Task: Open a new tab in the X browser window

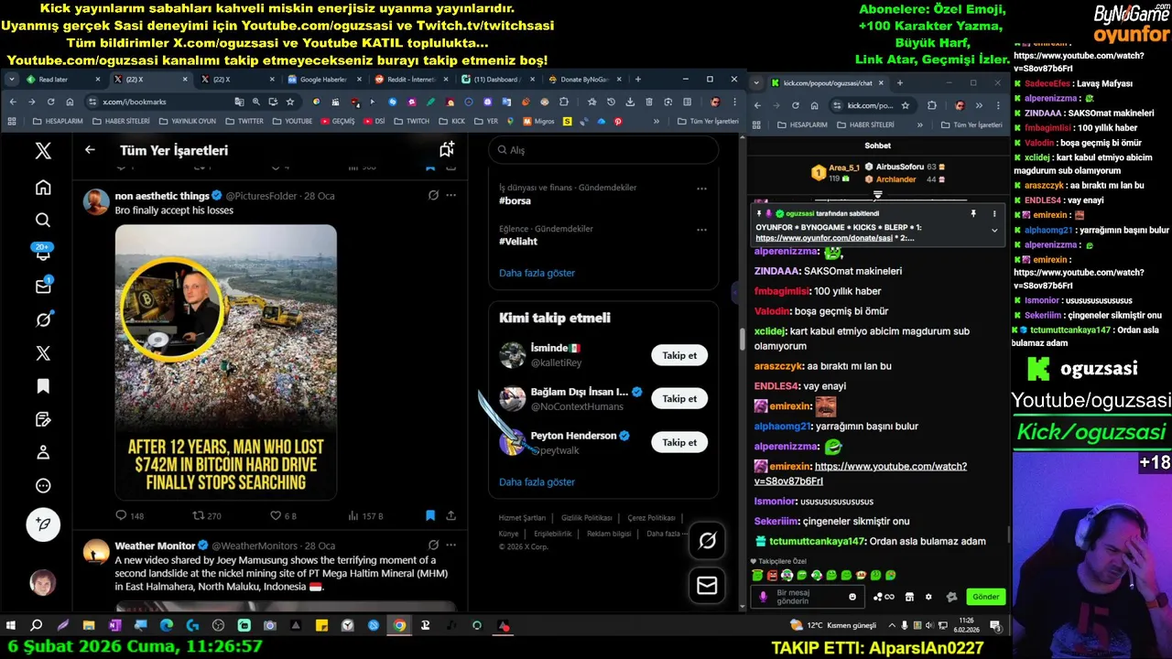Action: click(x=638, y=80)
